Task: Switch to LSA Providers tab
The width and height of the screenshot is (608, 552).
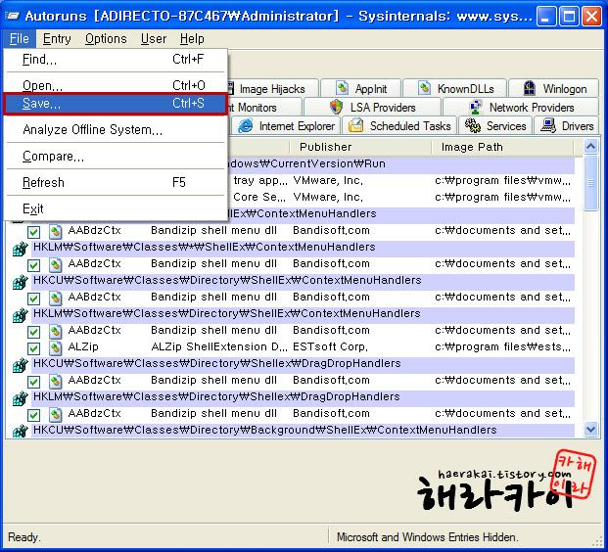Action: pyautogui.click(x=372, y=107)
